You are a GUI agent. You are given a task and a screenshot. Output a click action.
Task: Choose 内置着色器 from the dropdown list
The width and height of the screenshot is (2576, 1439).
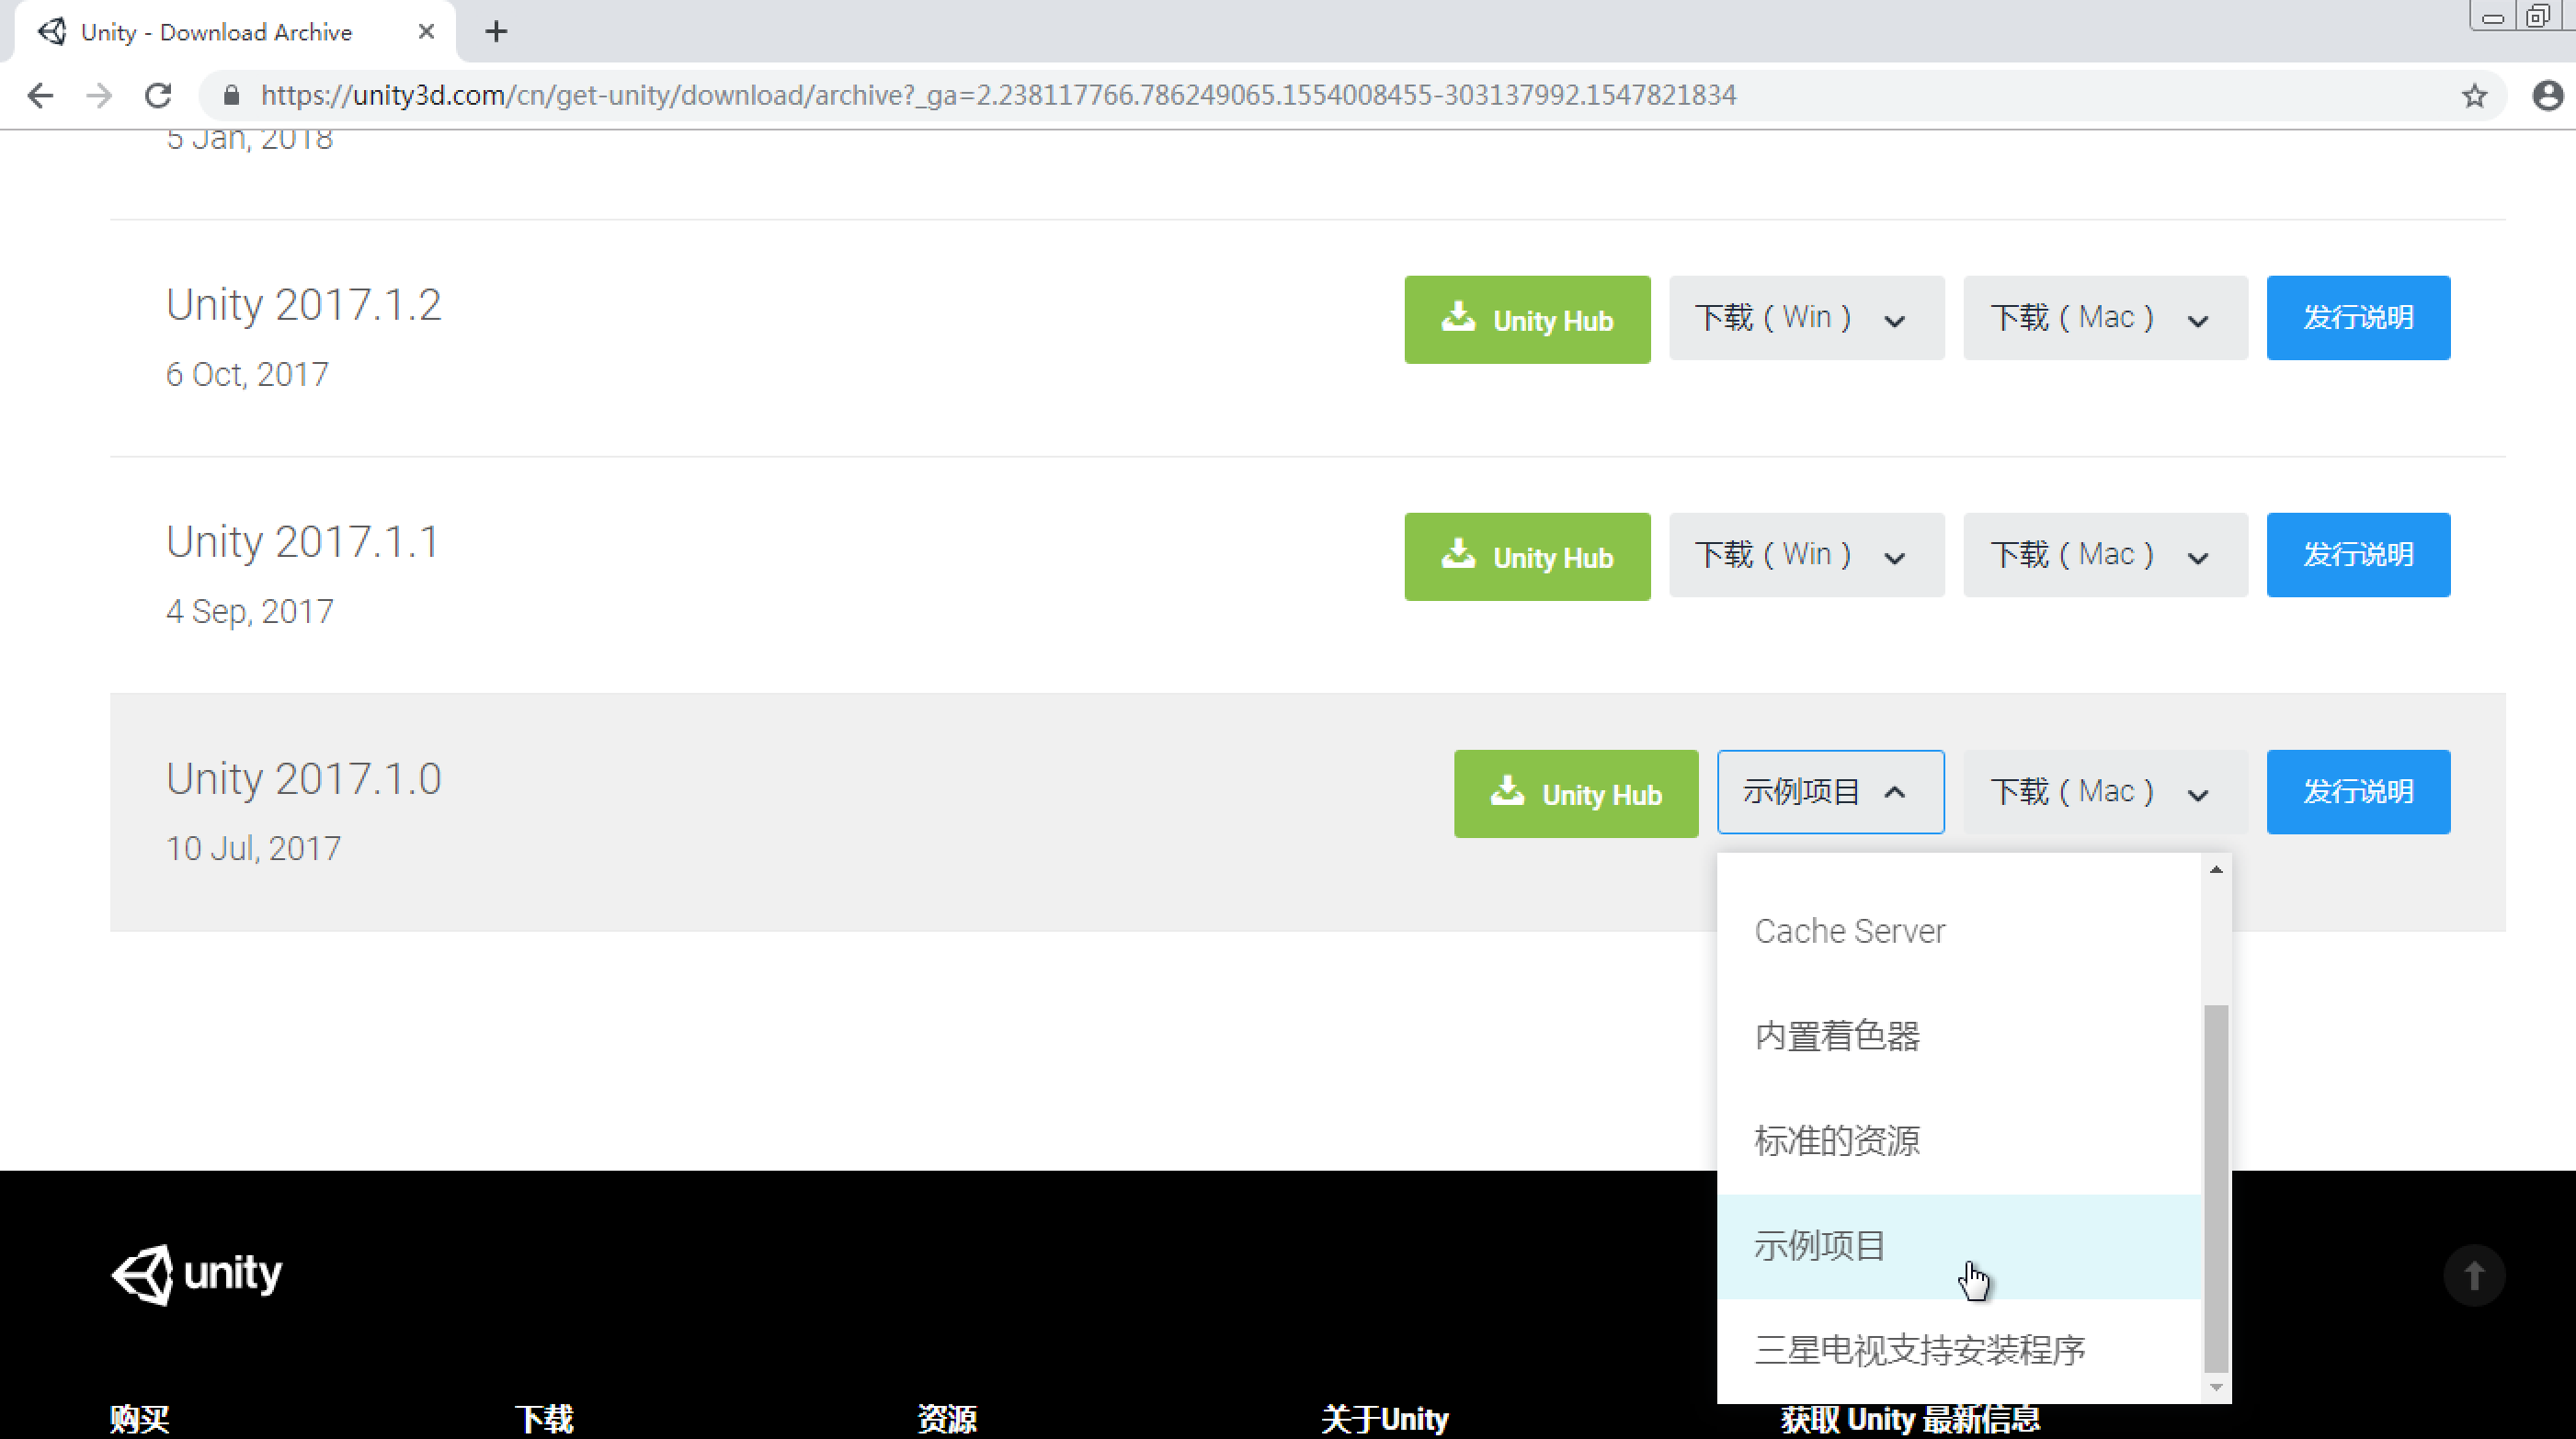(x=1959, y=1037)
